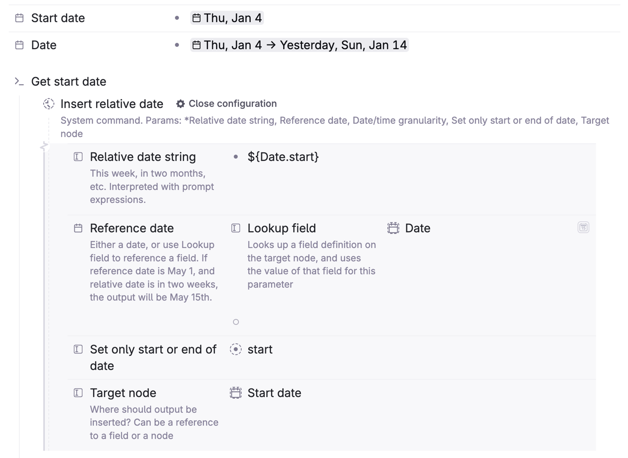Click the terminal icon next to "Get start date"
The height and width of the screenshot is (458, 628).
click(18, 81)
